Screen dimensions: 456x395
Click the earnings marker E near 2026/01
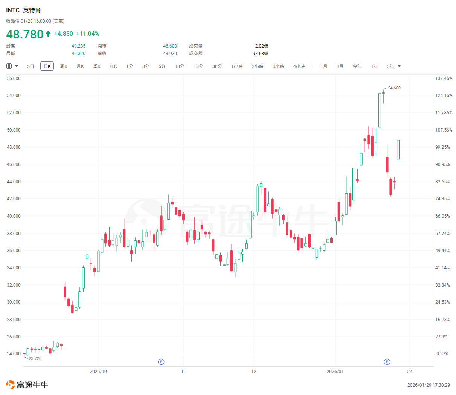click(x=387, y=361)
